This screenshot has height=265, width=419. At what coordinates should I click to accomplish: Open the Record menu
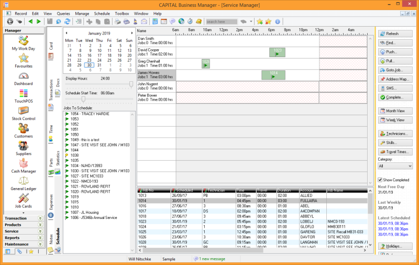[20, 14]
